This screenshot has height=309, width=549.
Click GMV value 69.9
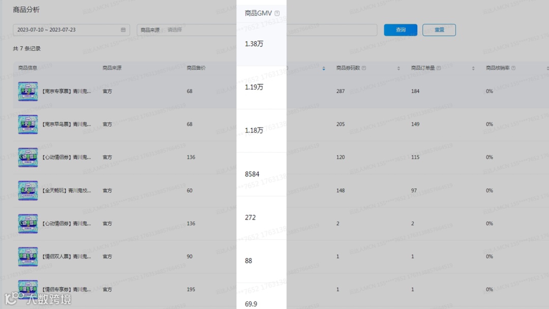tap(251, 304)
